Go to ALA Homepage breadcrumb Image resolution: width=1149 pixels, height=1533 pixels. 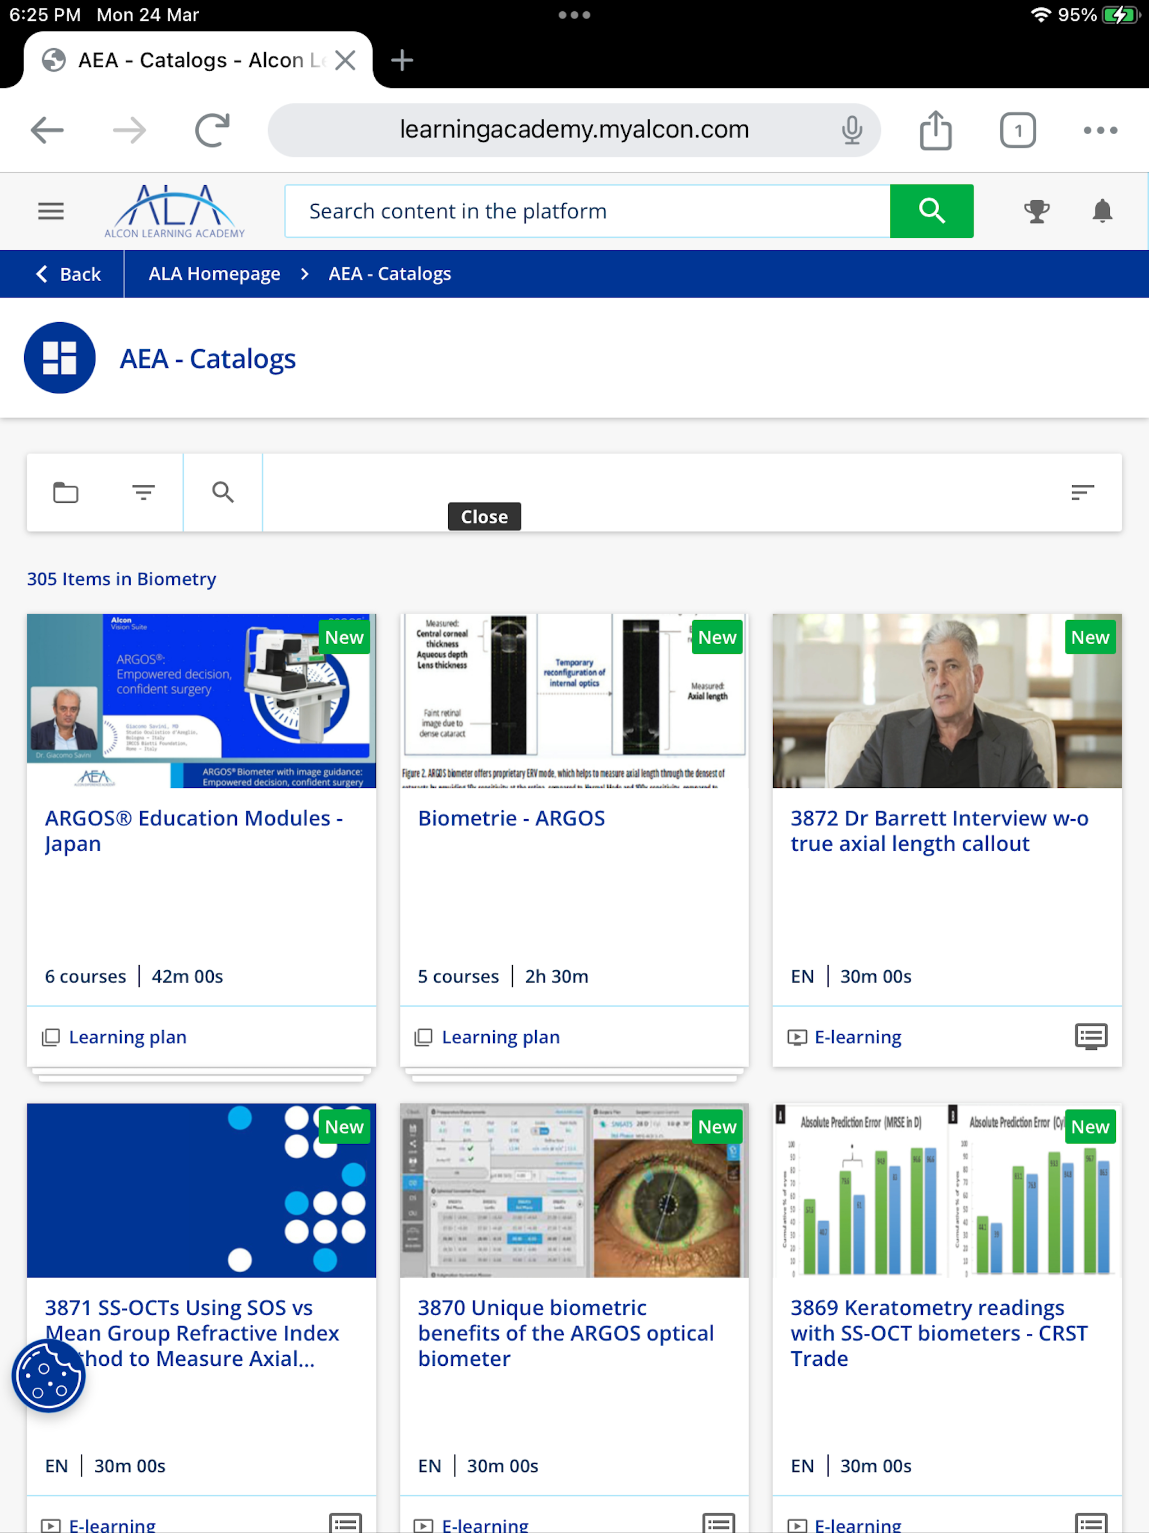tap(214, 274)
